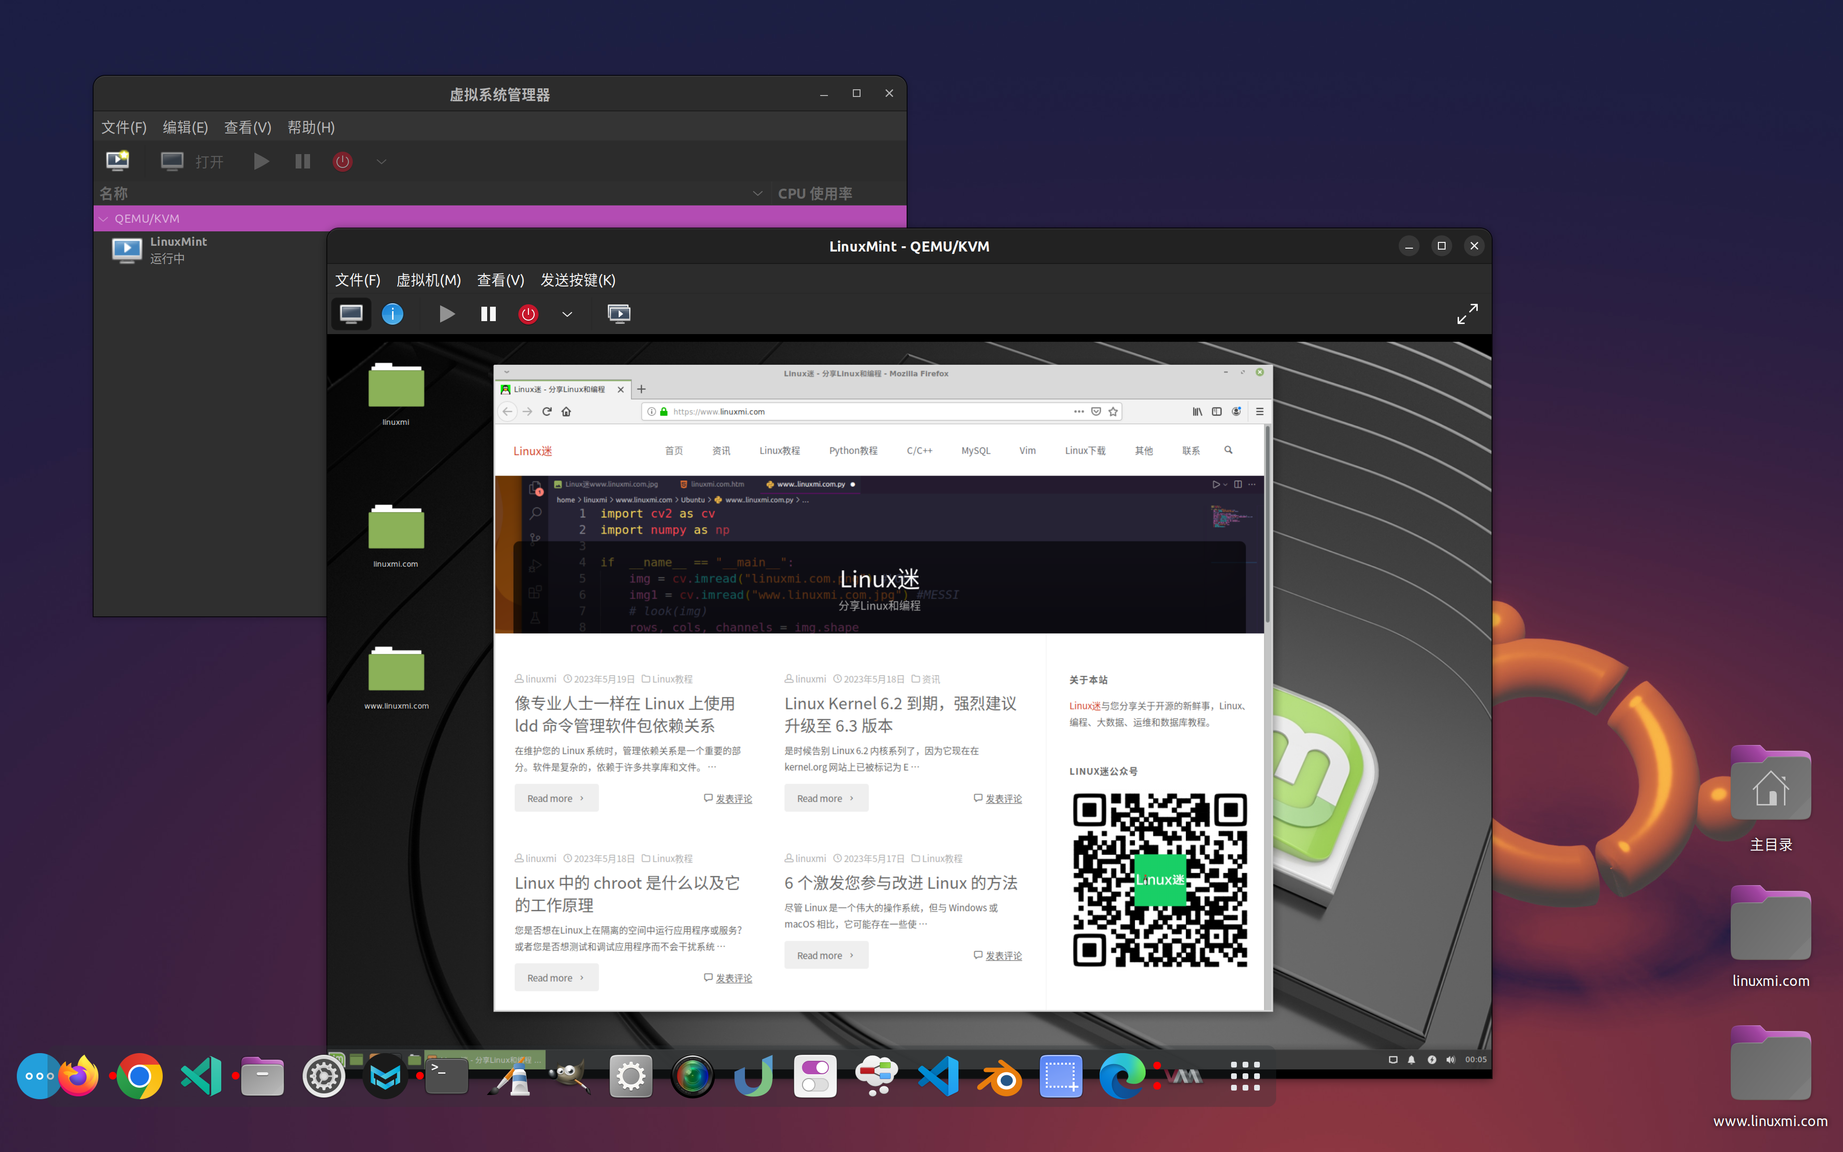Open the manage VM snapshots icon

(619, 314)
